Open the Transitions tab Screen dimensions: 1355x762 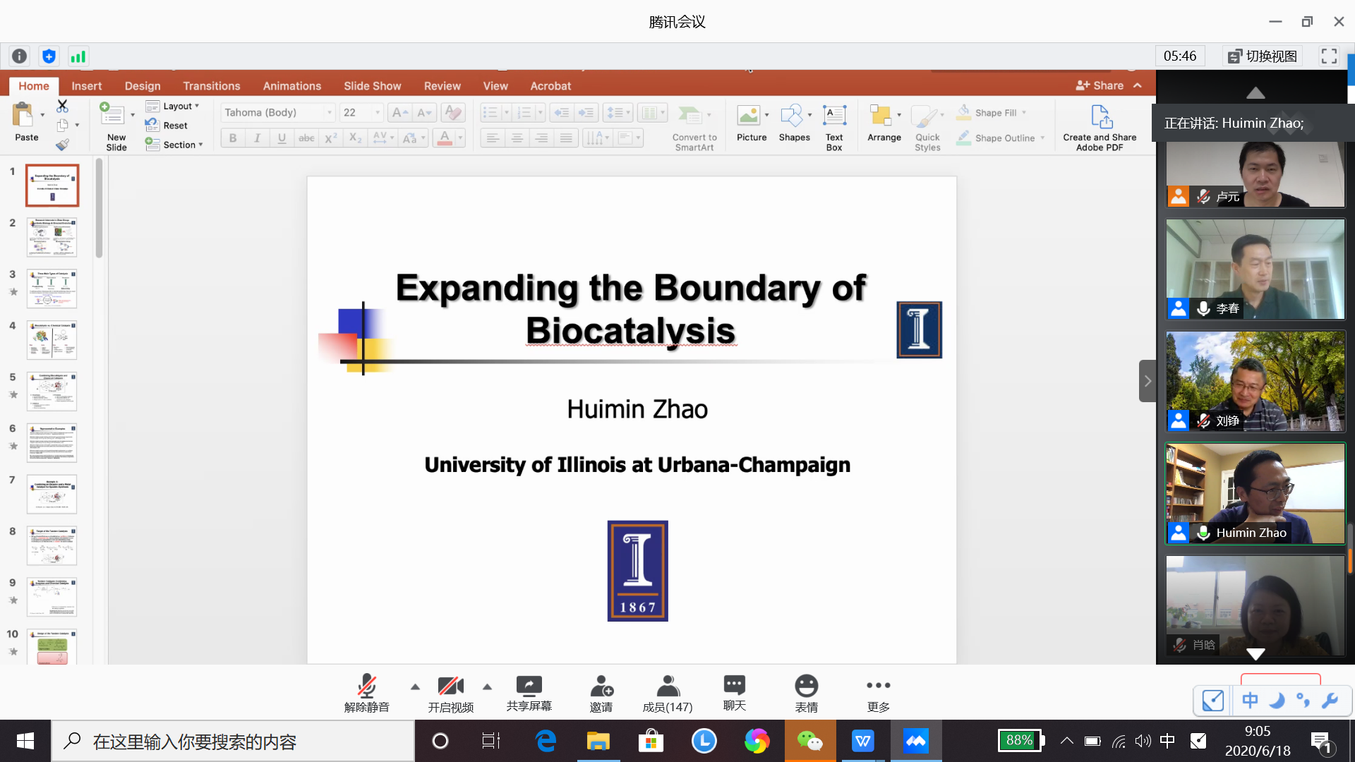(212, 86)
